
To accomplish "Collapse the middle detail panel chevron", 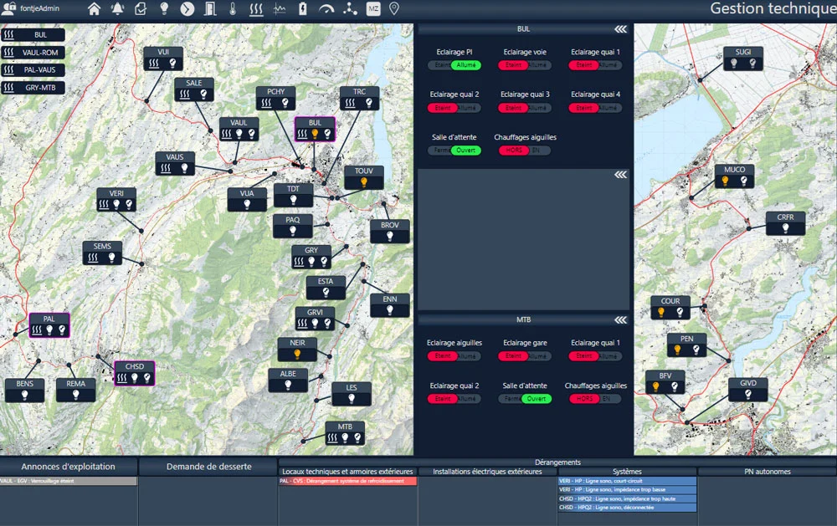I will point(619,174).
